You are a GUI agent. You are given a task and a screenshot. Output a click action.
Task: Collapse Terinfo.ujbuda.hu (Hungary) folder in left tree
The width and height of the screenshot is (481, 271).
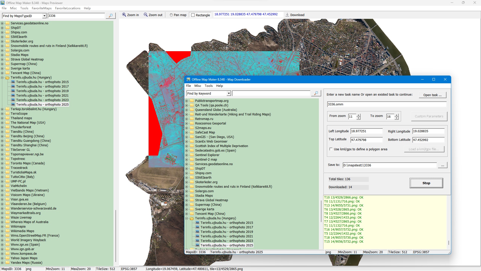pos(2,78)
